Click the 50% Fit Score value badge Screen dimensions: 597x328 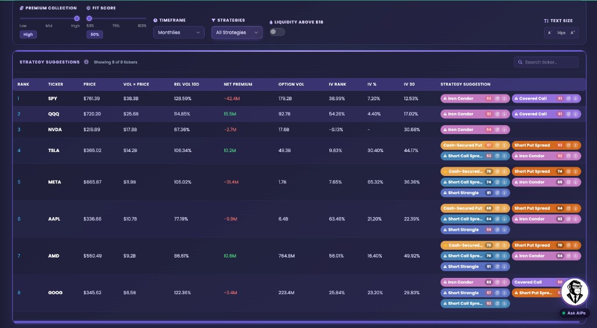pyautogui.click(x=95, y=34)
